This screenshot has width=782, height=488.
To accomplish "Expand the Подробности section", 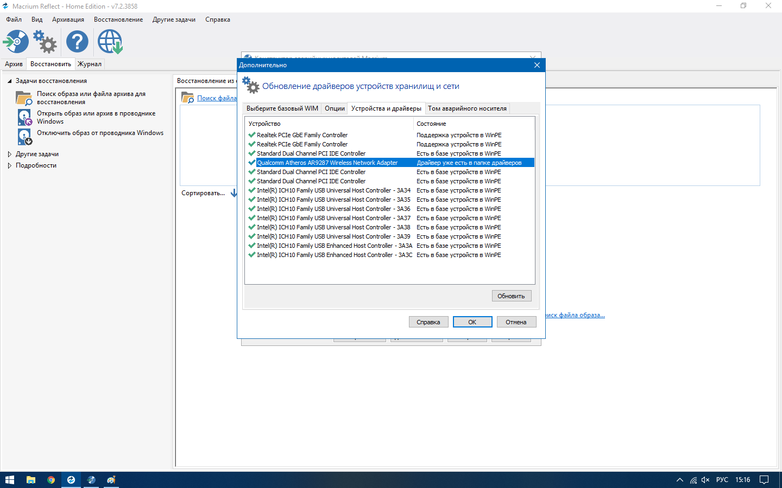I will click(9, 165).
